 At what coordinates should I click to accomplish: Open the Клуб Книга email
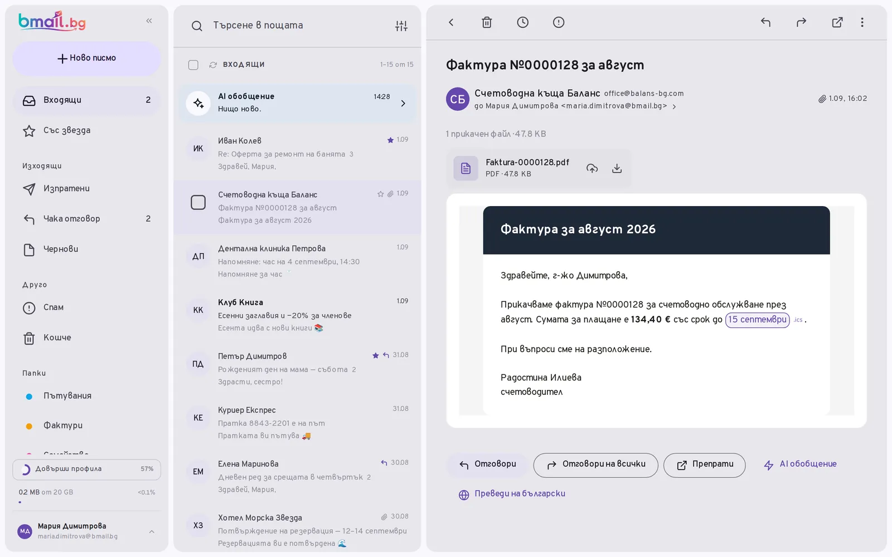tap(297, 315)
